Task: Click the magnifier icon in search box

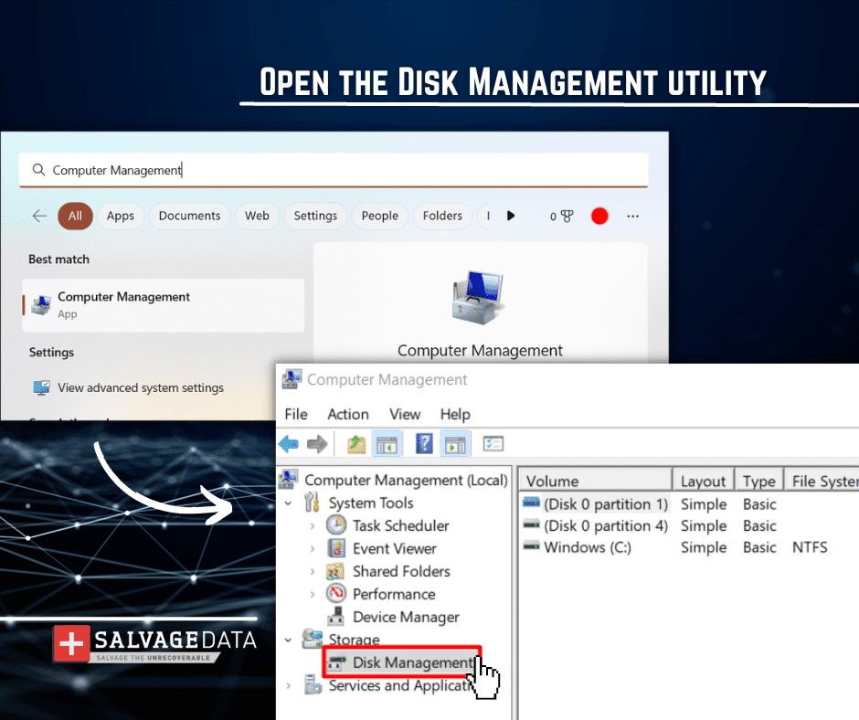Action: (x=38, y=170)
